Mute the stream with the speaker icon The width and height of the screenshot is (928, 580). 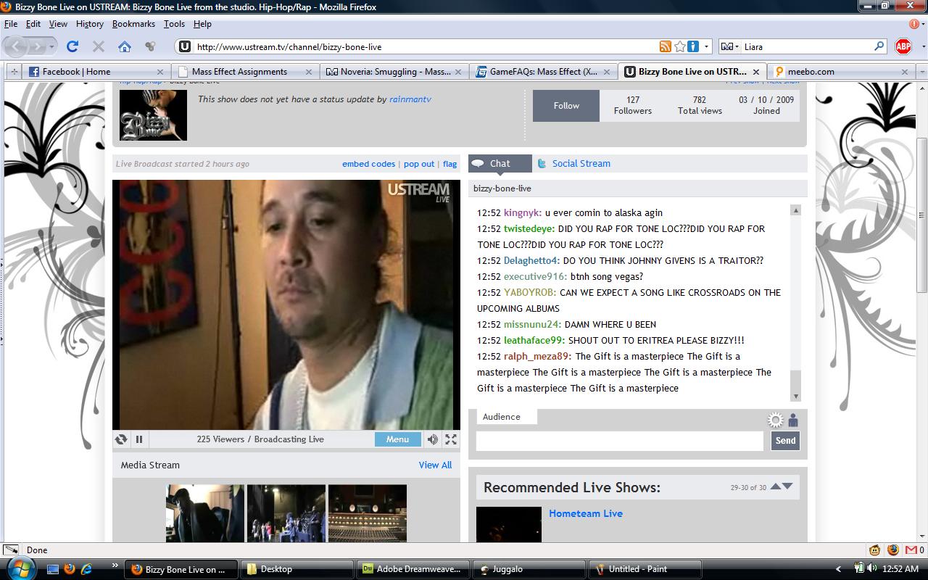tap(432, 439)
